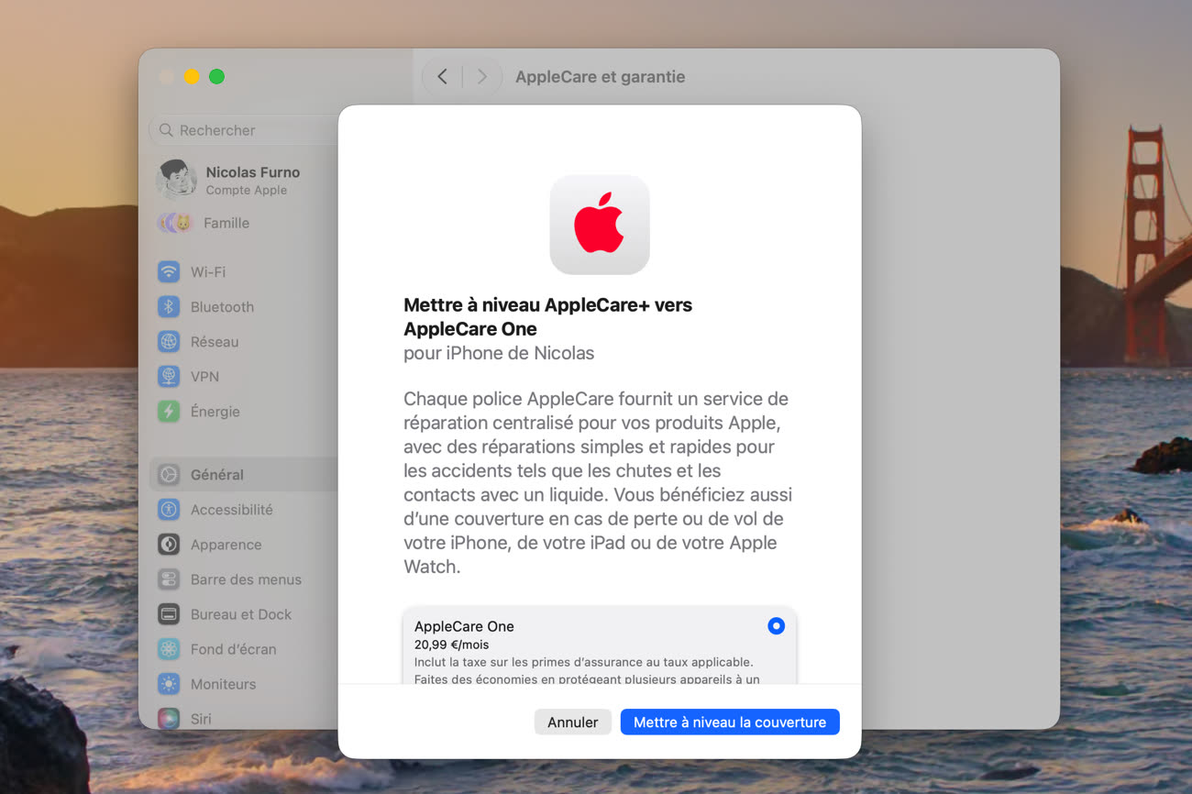Click the Bureau et Dock label
Viewport: 1192px width, 794px height.
(241, 614)
